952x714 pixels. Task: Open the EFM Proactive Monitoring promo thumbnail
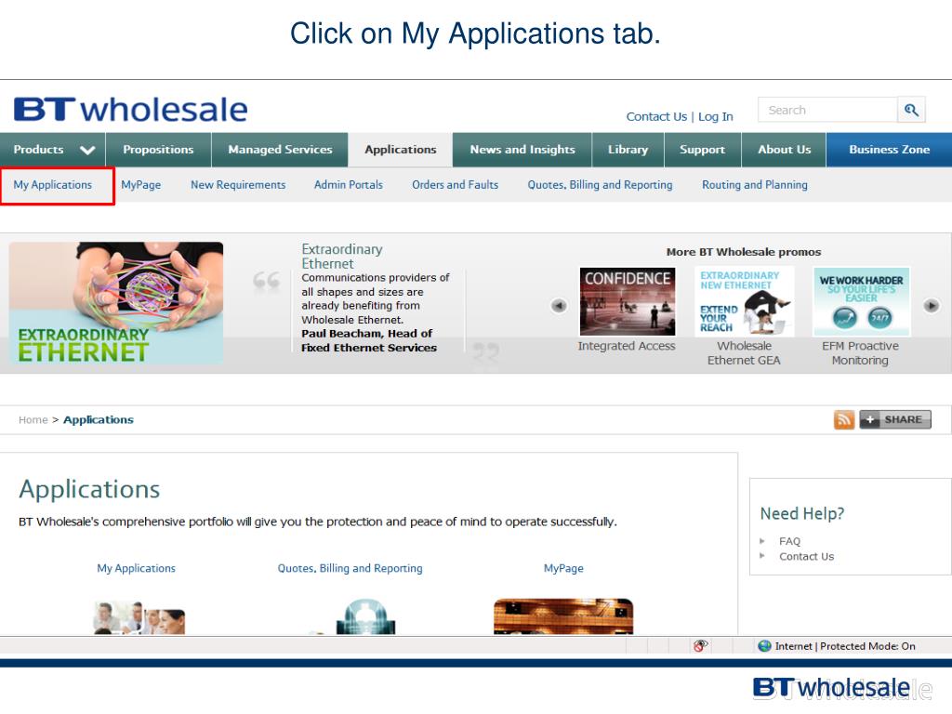coord(862,301)
